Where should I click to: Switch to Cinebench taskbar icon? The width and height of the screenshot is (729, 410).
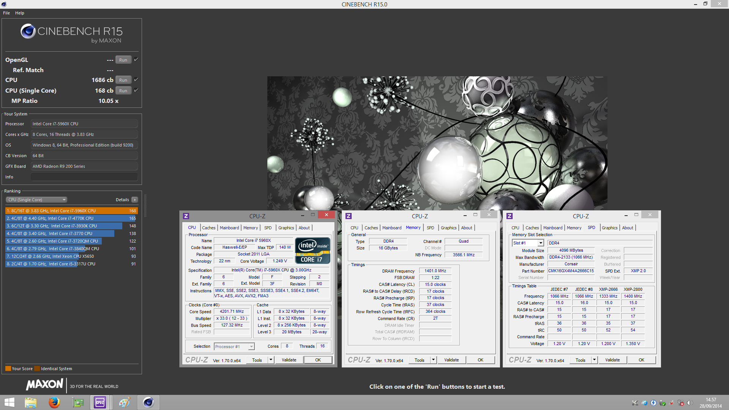click(x=148, y=402)
